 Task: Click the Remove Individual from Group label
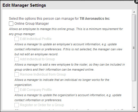coord(43,74)
